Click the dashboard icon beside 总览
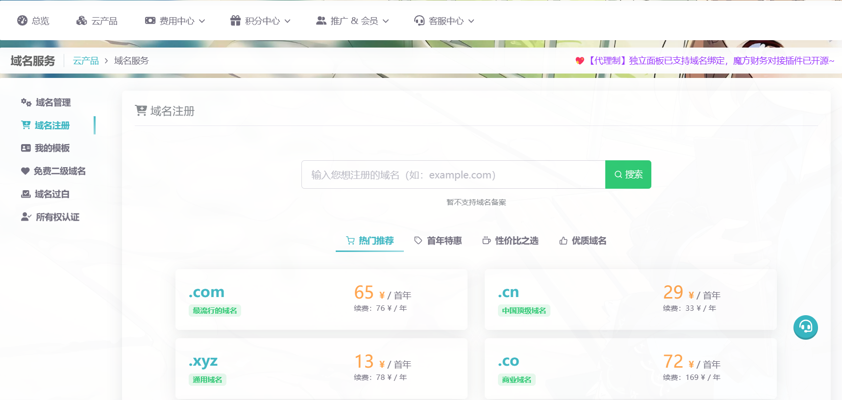 [x=22, y=21]
